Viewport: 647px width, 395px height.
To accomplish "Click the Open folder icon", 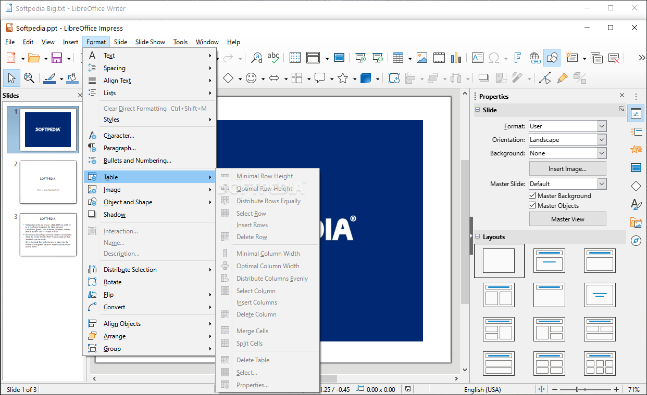I will 34,58.
